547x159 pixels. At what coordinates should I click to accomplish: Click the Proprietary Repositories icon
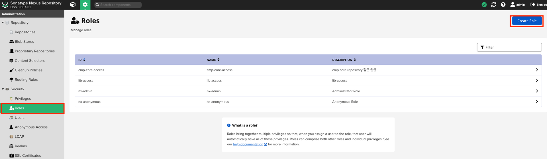[11, 51]
